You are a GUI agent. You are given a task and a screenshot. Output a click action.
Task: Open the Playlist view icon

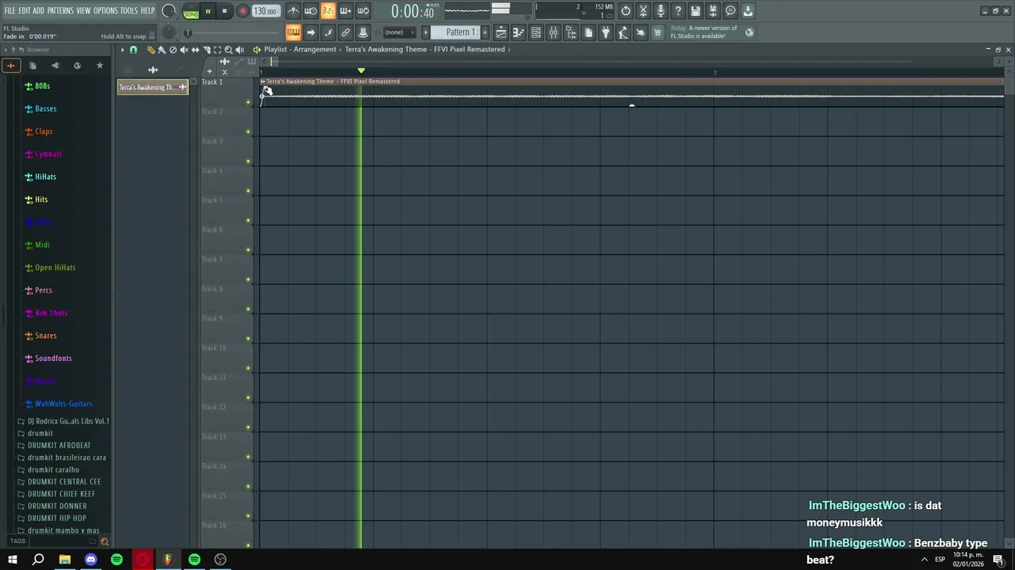pos(501,32)
